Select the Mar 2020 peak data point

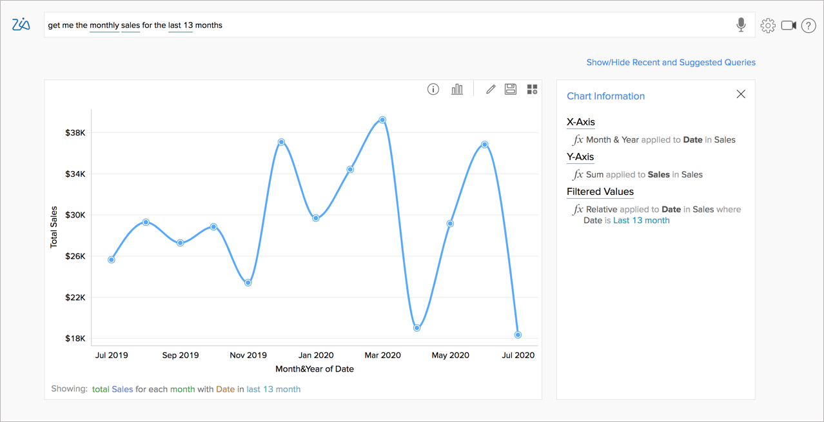[x=381, y=119]
